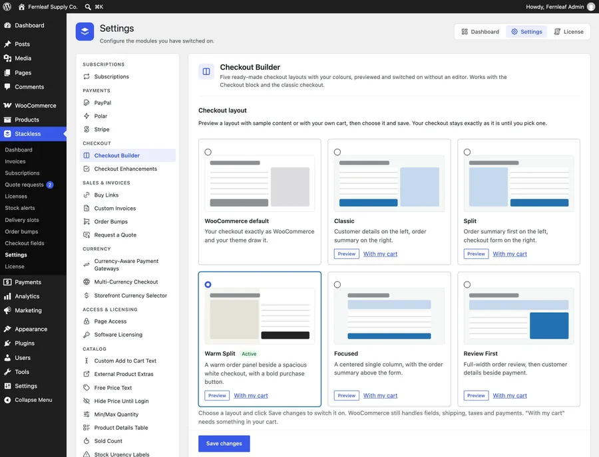Click the Stripe icon in settings list

click(87, 130)
